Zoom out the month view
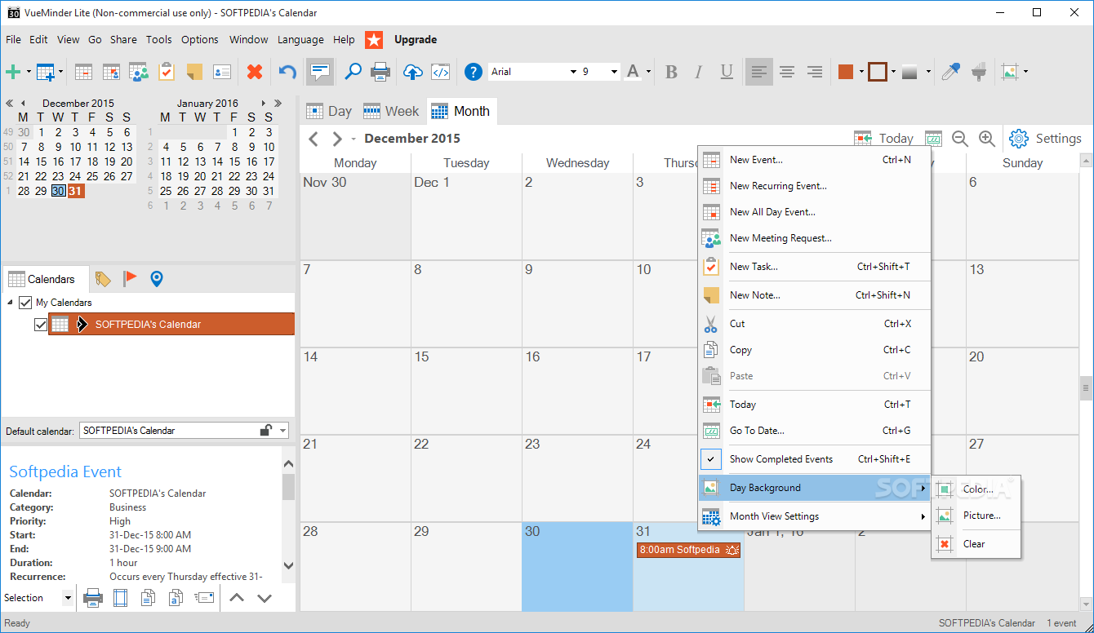1094x633 pixels. [x=960, y=139]
